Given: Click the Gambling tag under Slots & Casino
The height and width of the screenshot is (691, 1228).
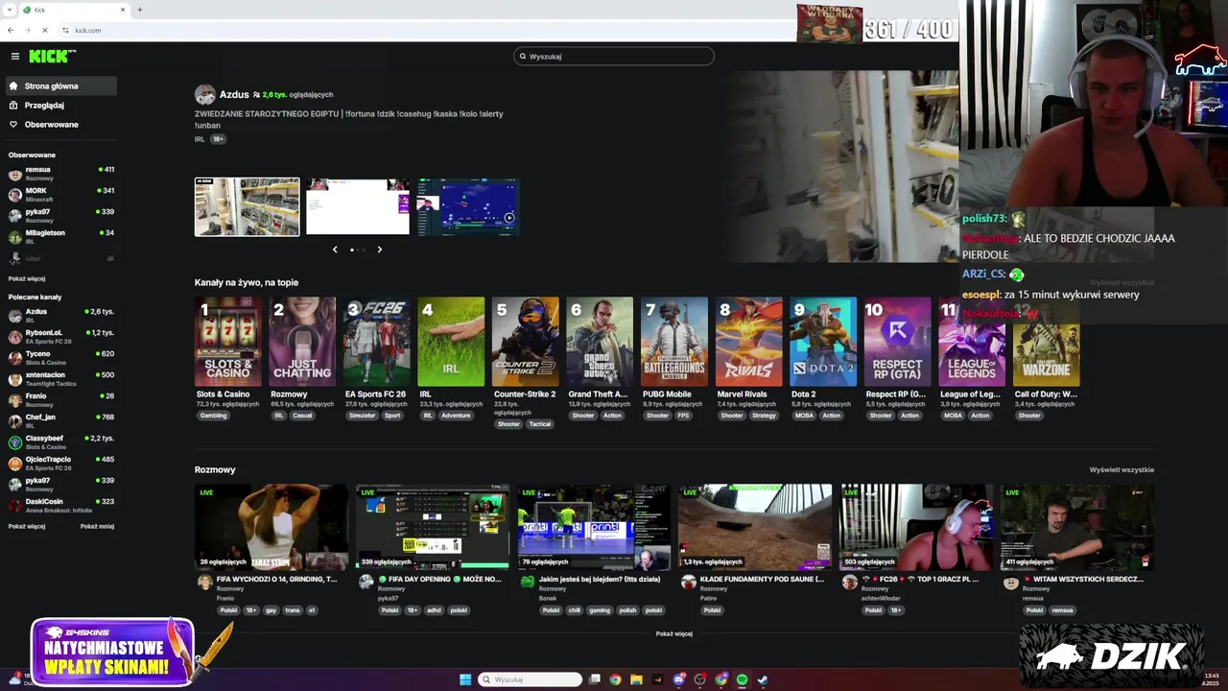Looking at the screenshot, I should (x=214, y=416).
